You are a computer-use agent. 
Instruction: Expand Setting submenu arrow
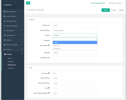[22, 40]
